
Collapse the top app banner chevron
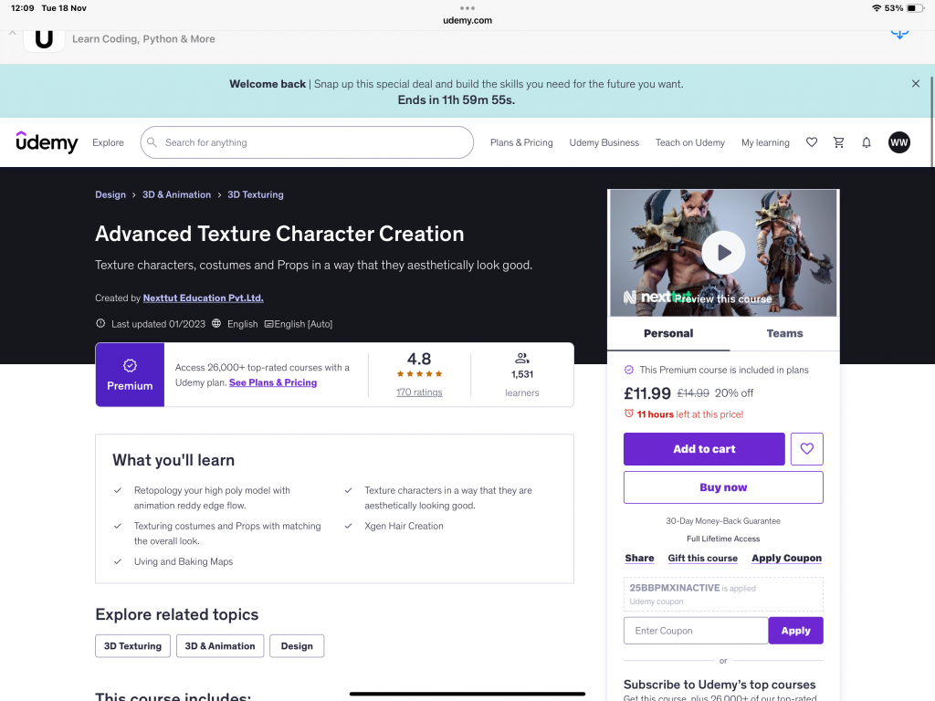point(13,33)
